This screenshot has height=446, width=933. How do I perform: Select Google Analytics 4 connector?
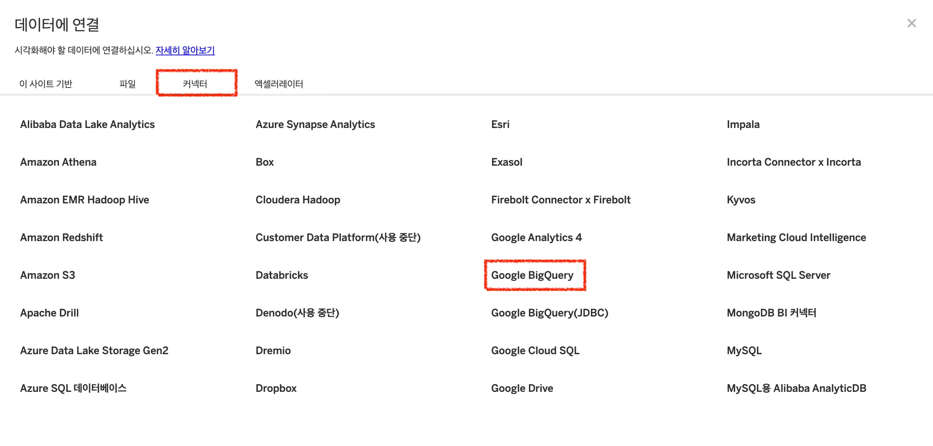537,237
